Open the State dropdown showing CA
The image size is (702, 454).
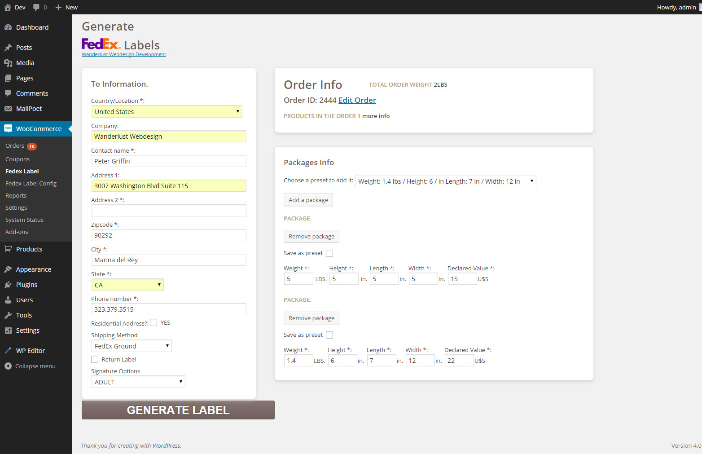(x=127, y=285)
